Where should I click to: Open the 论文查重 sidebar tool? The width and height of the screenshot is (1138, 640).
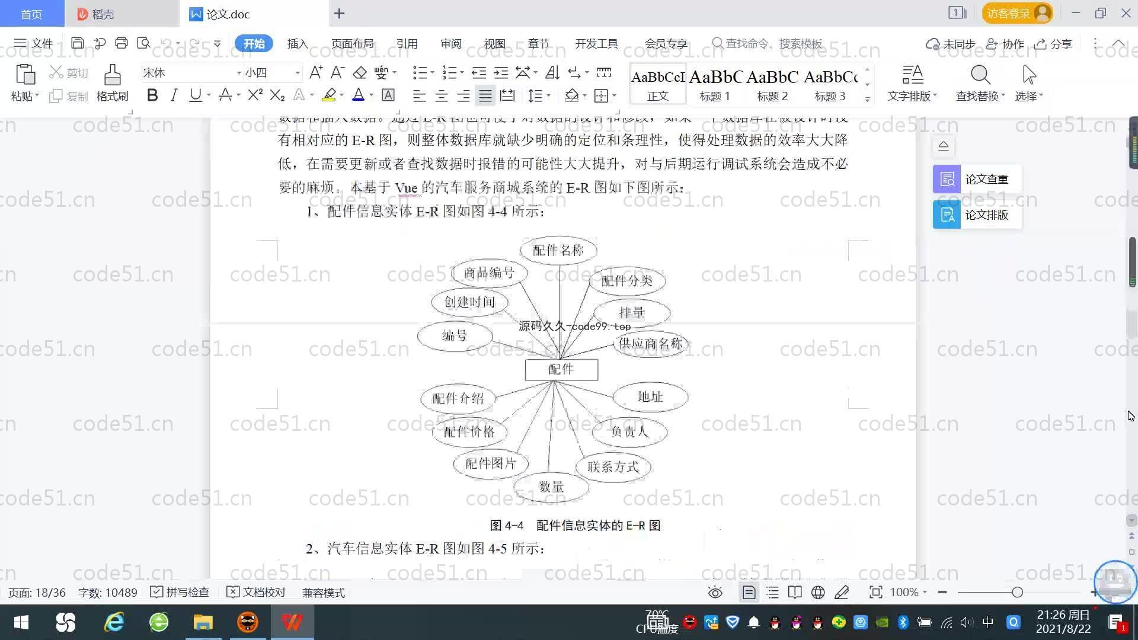click(977, 179)
